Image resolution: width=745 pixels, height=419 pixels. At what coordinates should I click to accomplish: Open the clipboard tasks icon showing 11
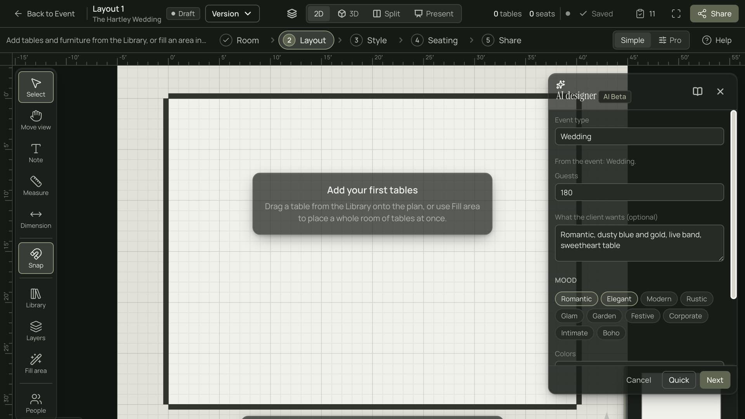[646, 14]
